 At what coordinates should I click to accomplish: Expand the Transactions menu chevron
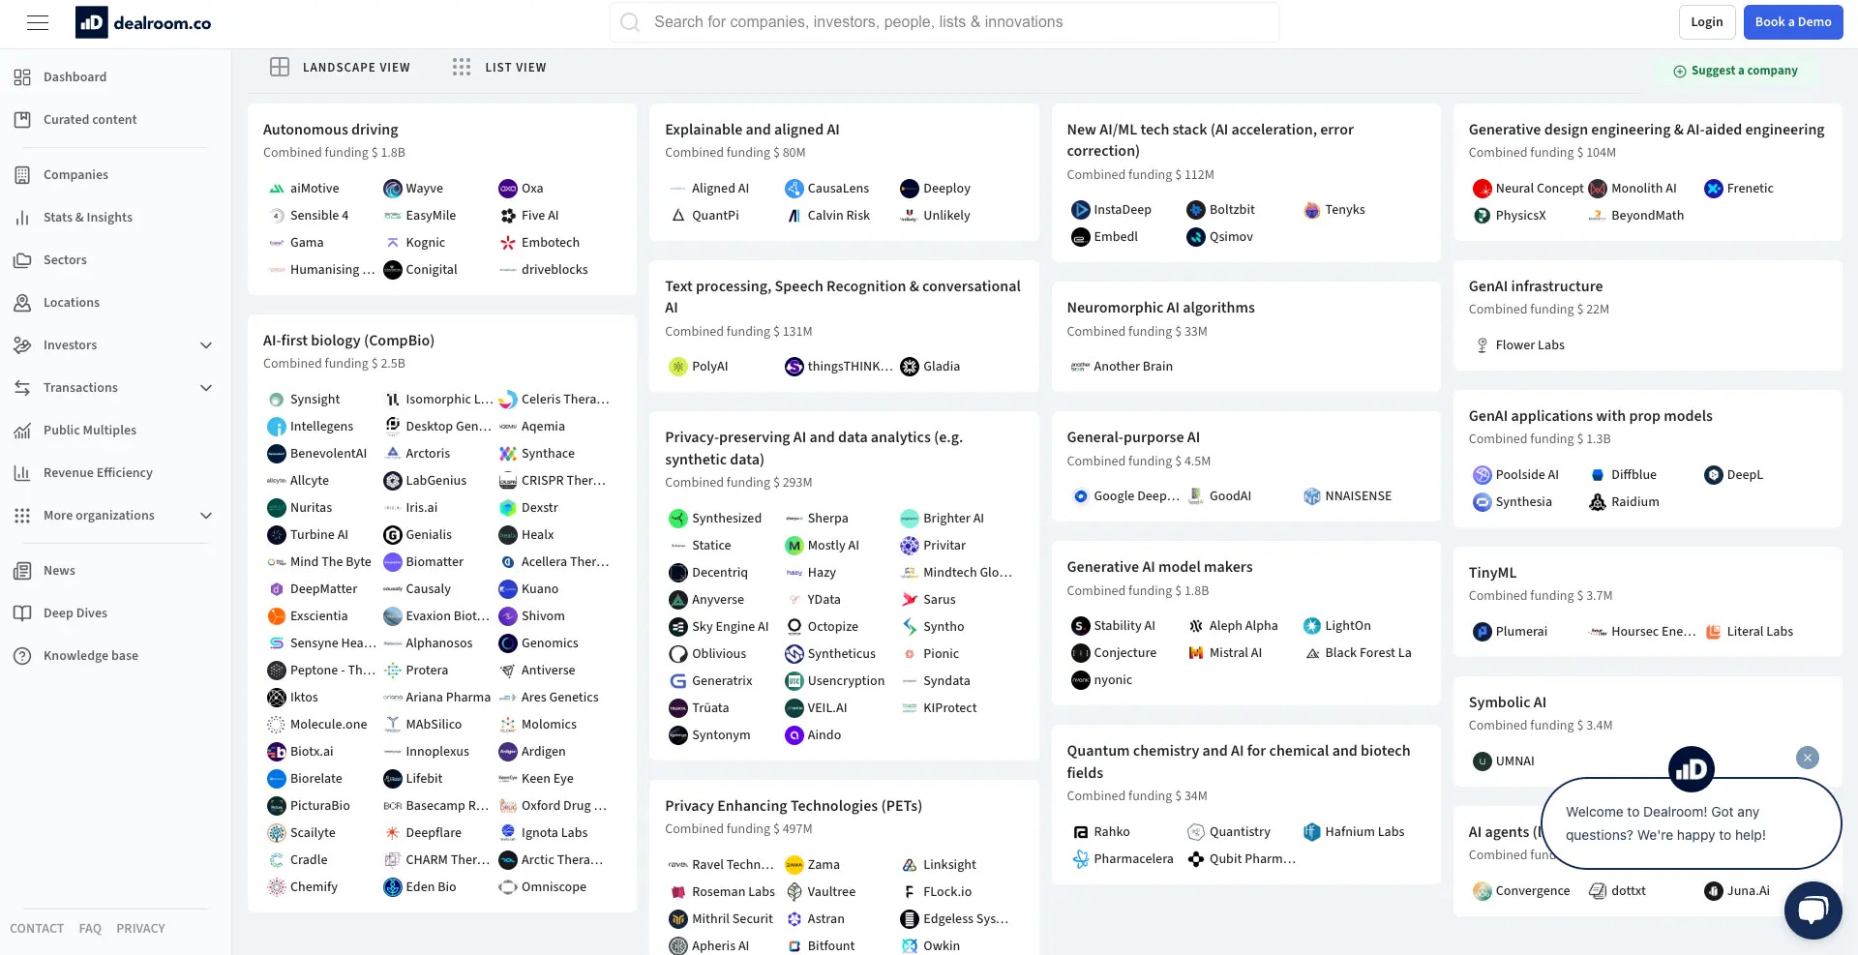(206, 388)
